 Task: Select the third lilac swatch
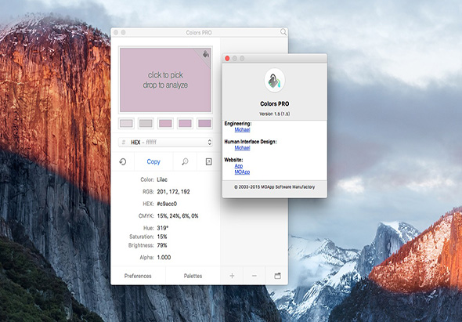pyautogui.click(x=165, y=123)
